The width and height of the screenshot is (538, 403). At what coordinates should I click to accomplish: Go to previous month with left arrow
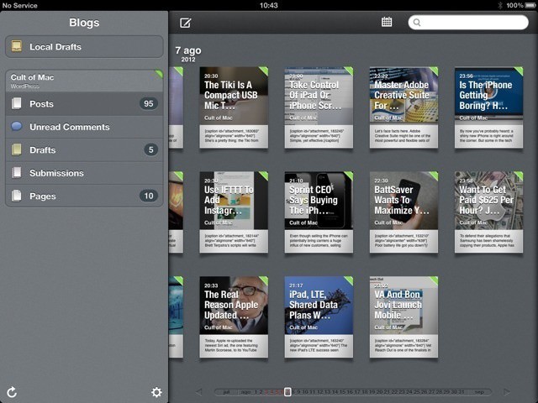199,392
